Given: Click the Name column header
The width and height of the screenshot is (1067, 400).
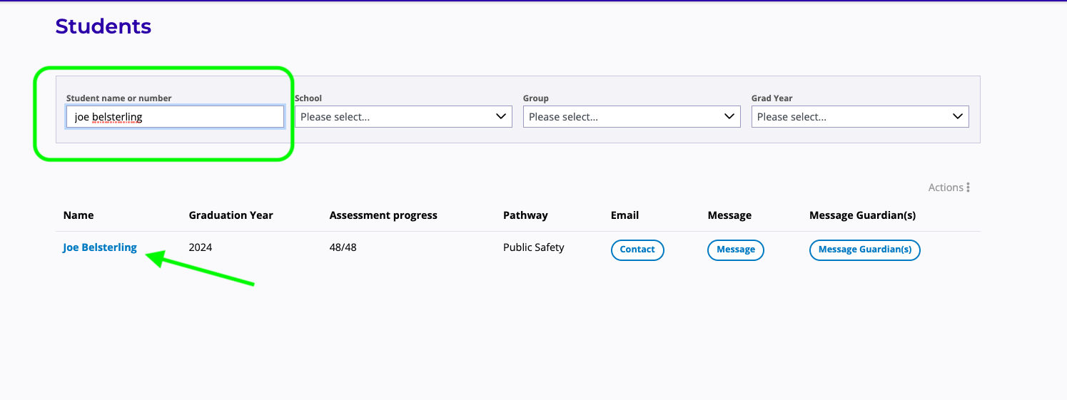Looking at the screenshot, I should pyautogui.click(x=79, y=215).
